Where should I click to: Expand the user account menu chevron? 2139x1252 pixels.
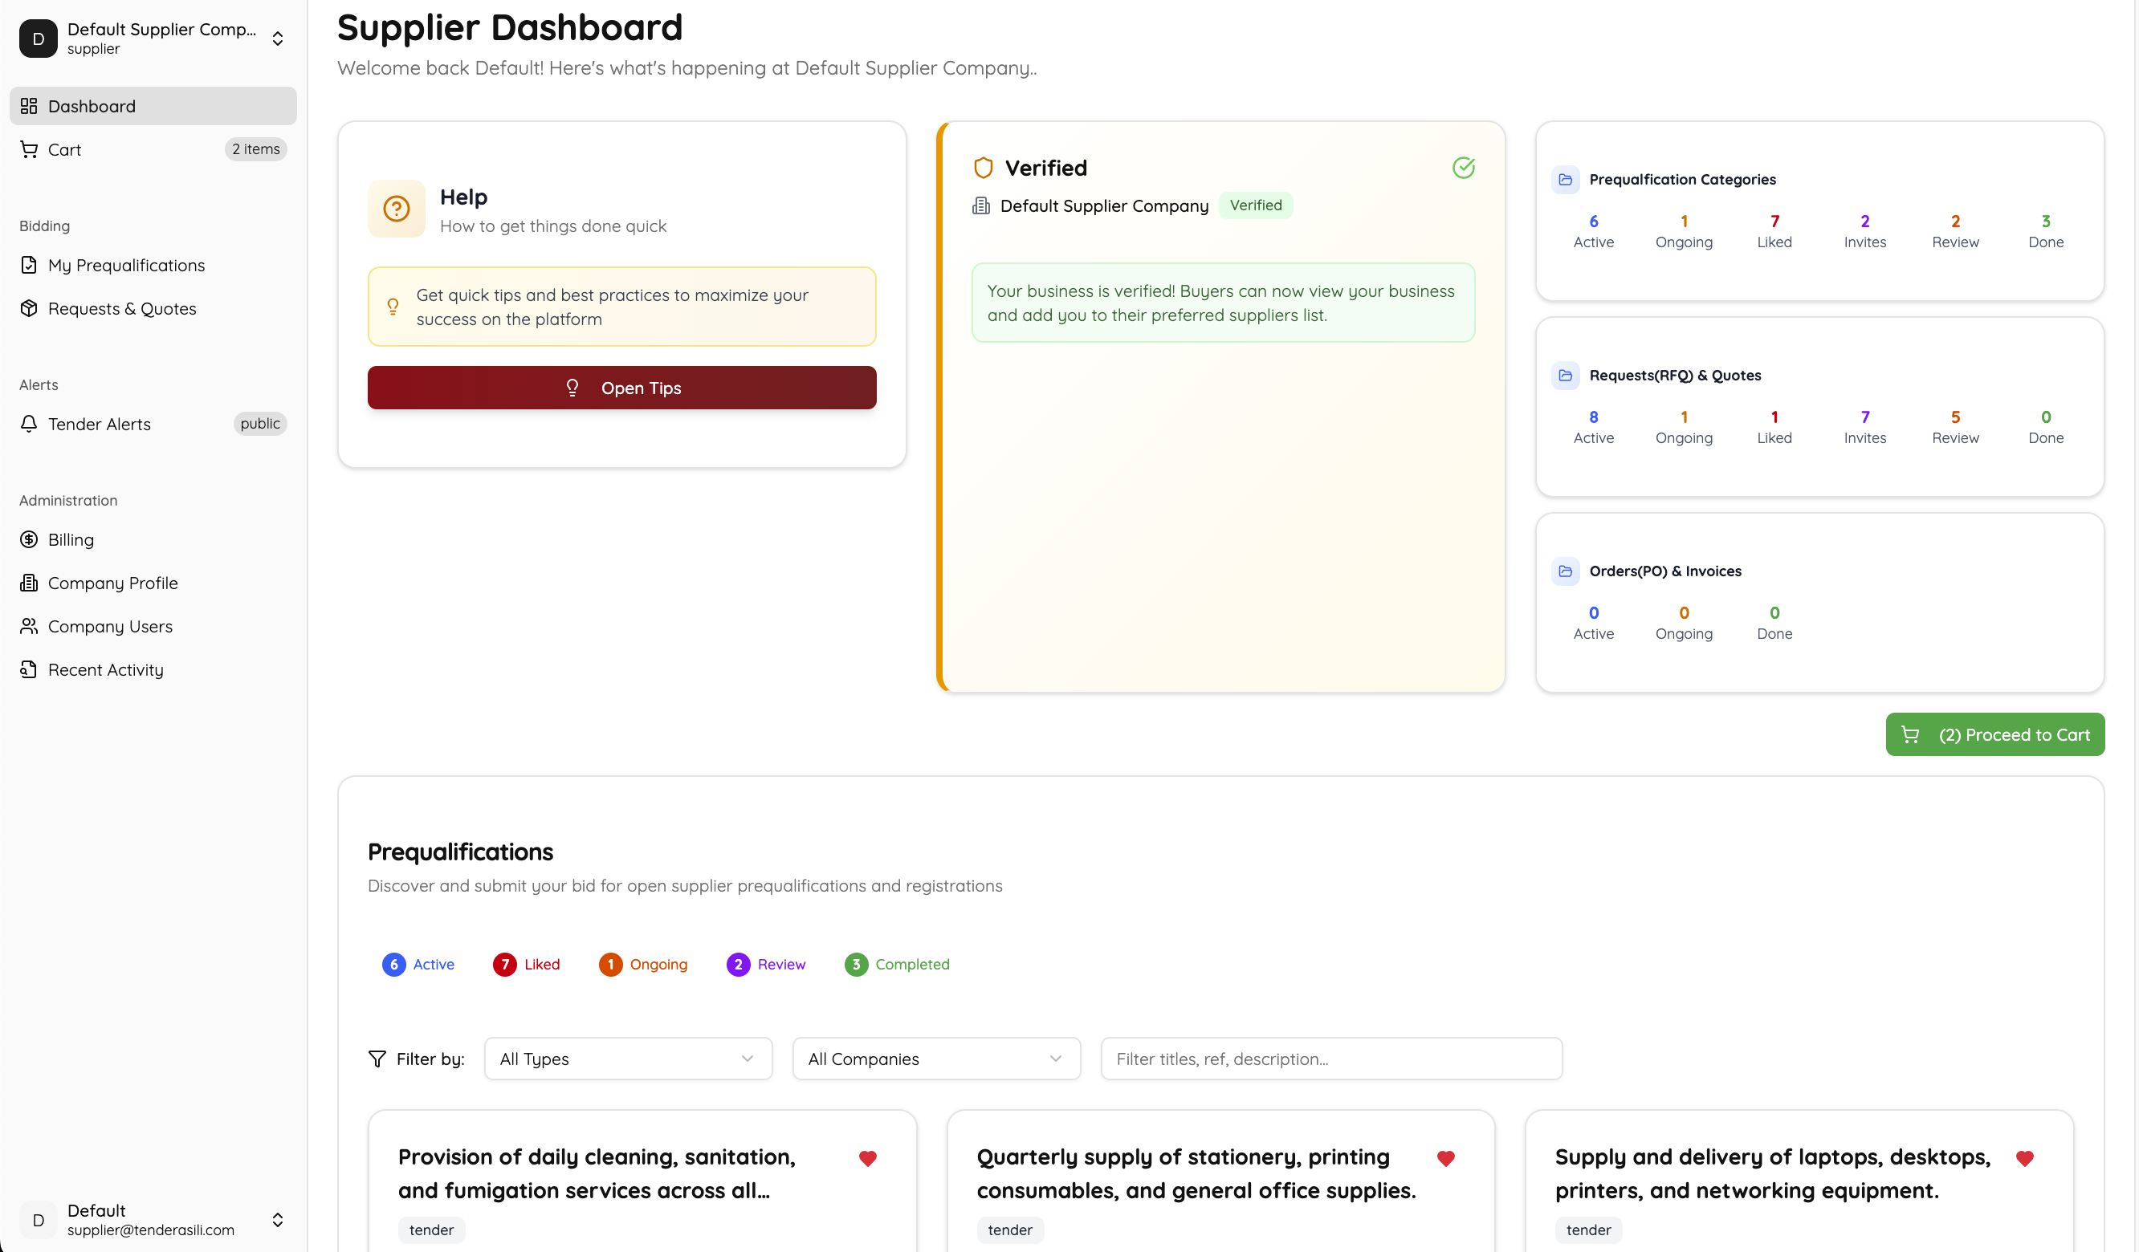click(278, 1220)
